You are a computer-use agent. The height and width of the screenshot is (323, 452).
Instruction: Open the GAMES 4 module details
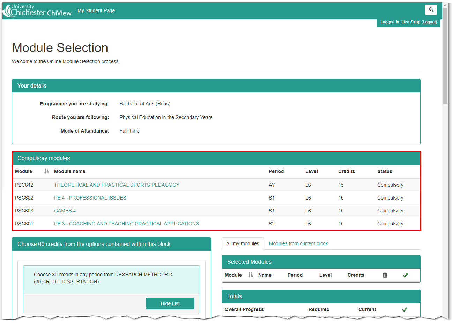(65, 211)
